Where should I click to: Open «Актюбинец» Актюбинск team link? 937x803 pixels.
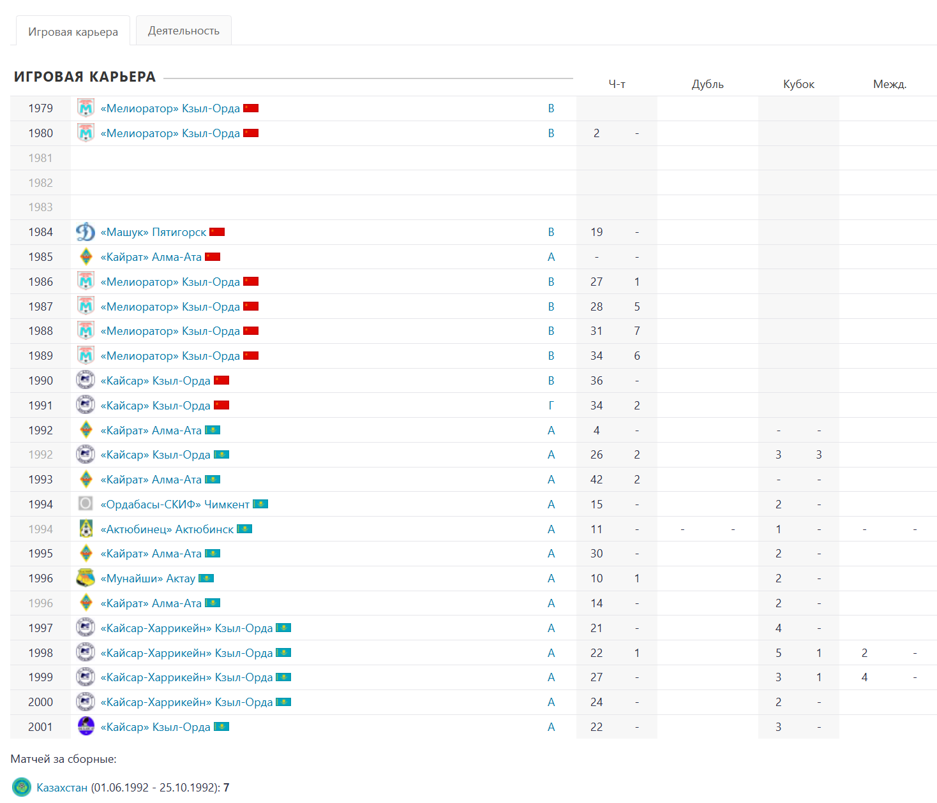(x=167, y=529)
